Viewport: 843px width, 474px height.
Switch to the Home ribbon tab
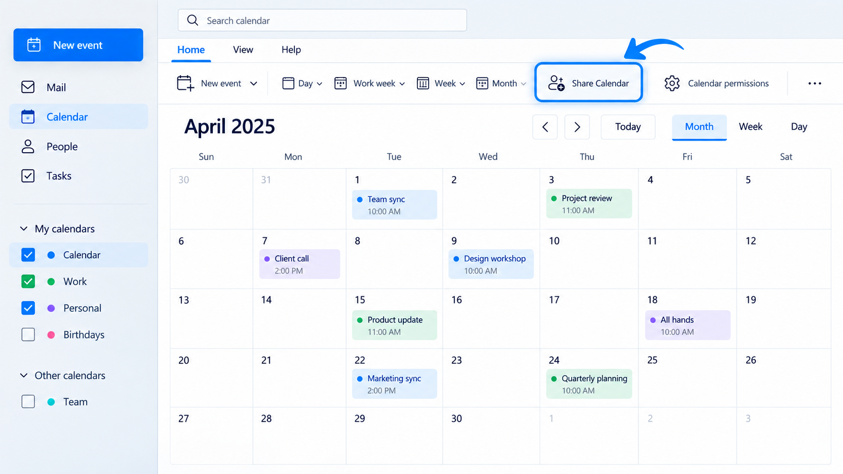(x=191, y=50)
